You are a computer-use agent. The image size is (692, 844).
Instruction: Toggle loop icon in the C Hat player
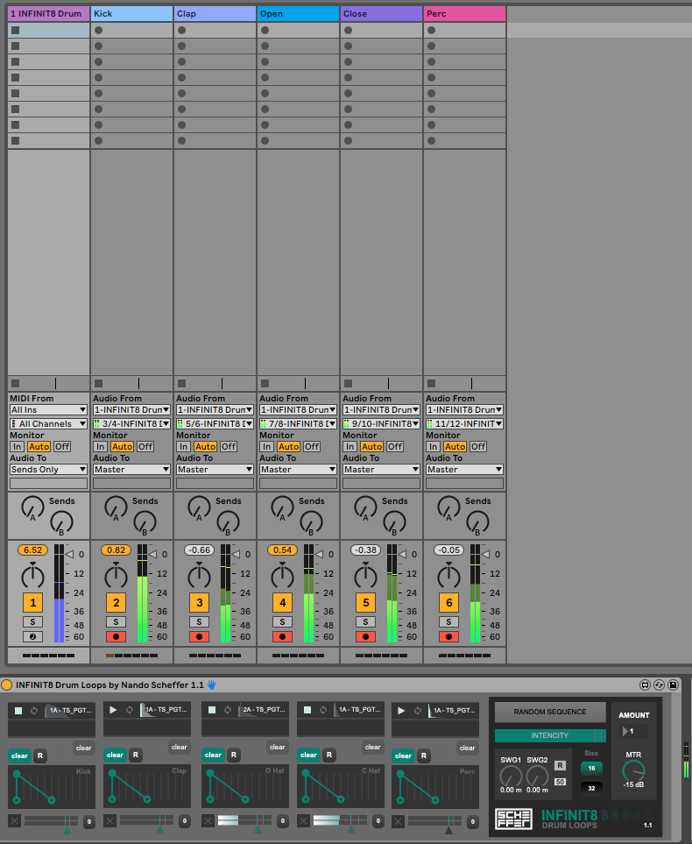point(323,710)
